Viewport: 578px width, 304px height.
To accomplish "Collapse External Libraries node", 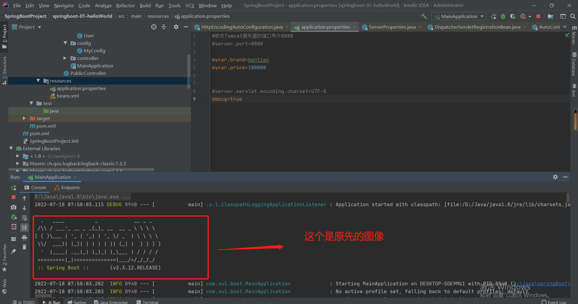I will coord(11,148).
